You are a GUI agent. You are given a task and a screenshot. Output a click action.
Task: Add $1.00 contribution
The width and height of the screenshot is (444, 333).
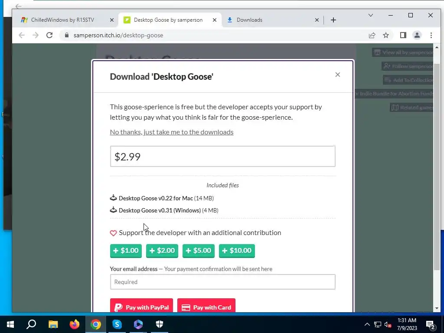pos(126,251)
